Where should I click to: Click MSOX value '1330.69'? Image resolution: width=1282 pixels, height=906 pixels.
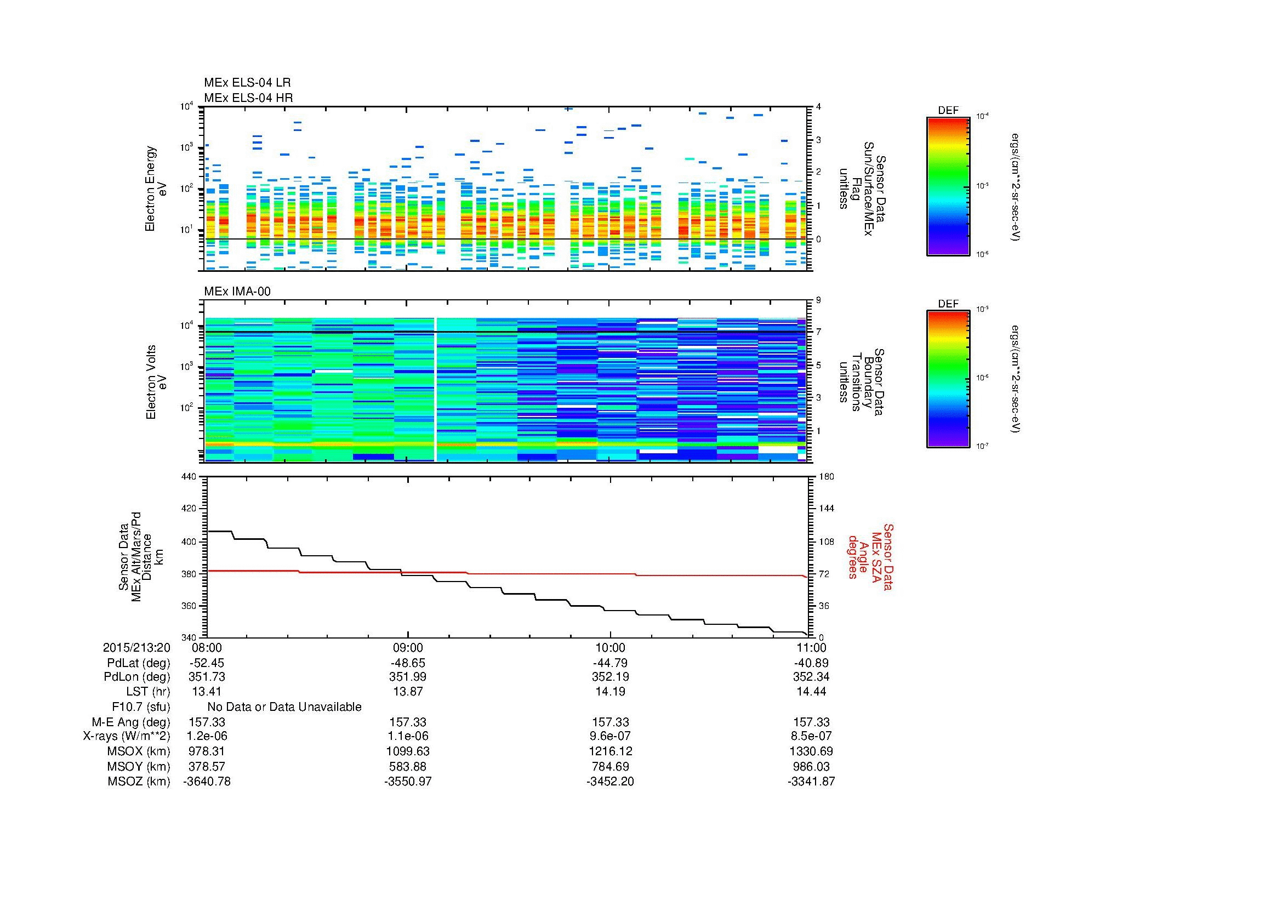[x=812, y=751]
